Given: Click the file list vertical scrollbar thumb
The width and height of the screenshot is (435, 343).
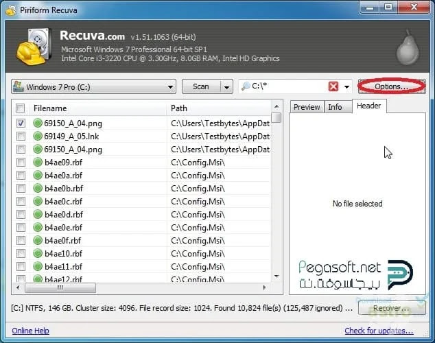Looking at the screenshot, I should [x=276, y=117].
